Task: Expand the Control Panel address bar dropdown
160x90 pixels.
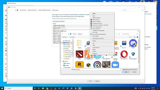Action: pos(122,10)
